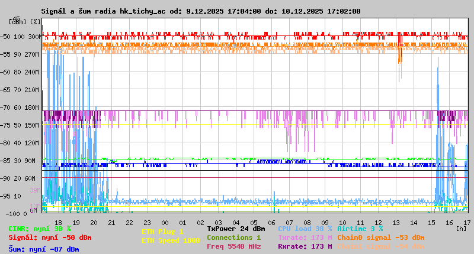The height and width of the screenshot is (254, 474).
Task: Select the Txrate legend label
Action: pos(305,237)
